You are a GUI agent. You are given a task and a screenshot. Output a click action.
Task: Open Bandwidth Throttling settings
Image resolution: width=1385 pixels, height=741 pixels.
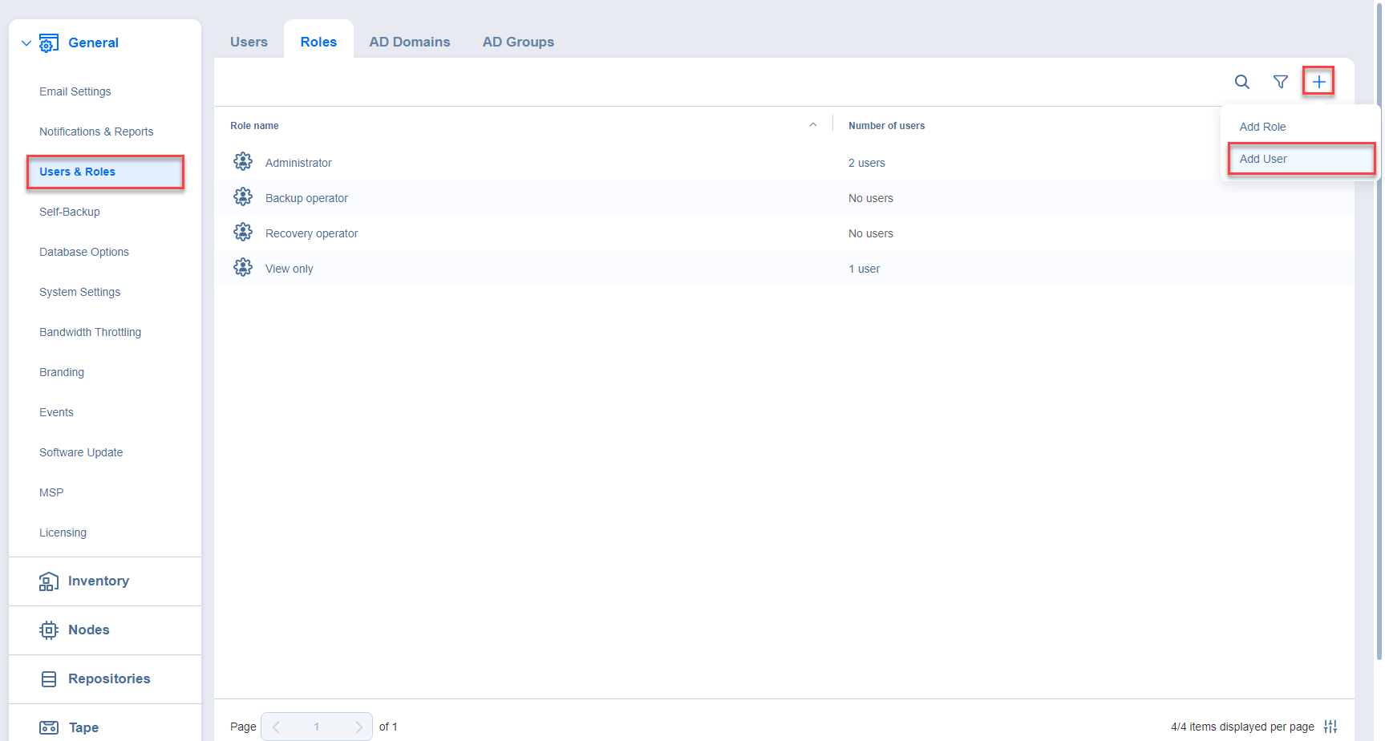tap(90, 332)
